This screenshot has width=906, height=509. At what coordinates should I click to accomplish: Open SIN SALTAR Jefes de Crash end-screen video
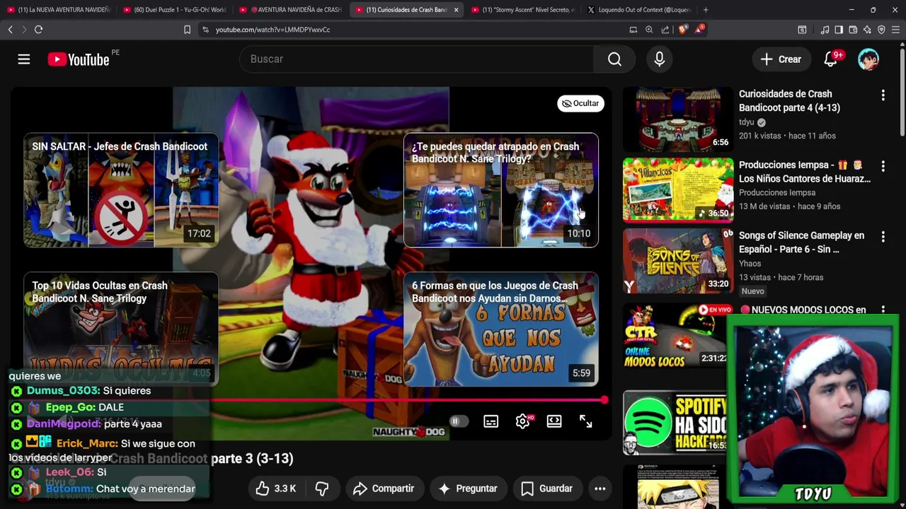coord(121,190)
